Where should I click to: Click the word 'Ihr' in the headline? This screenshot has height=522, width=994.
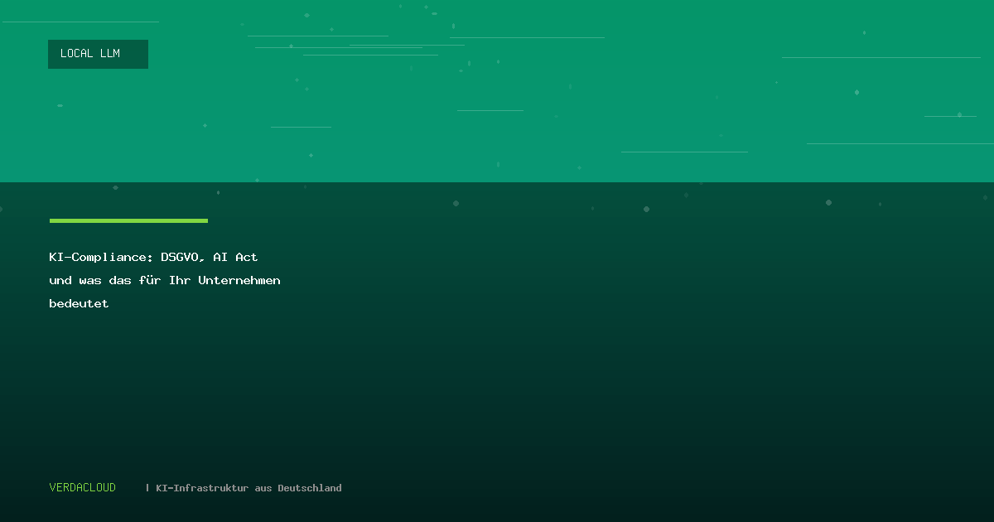click(179, 281)
